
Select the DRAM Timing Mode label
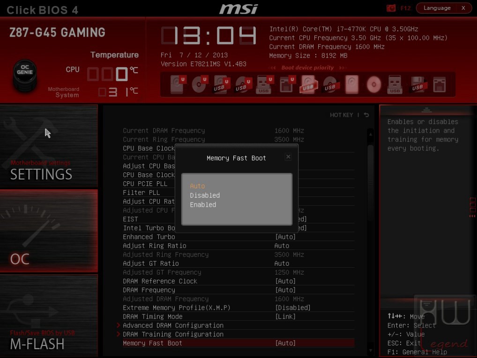click(x=153, y=316)
